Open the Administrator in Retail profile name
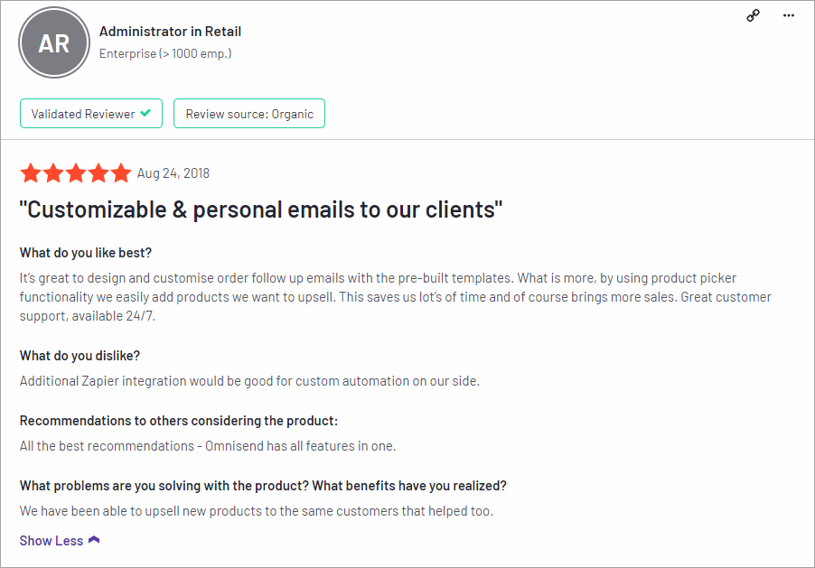Viewport: 815px width, 568px height. 170,32
